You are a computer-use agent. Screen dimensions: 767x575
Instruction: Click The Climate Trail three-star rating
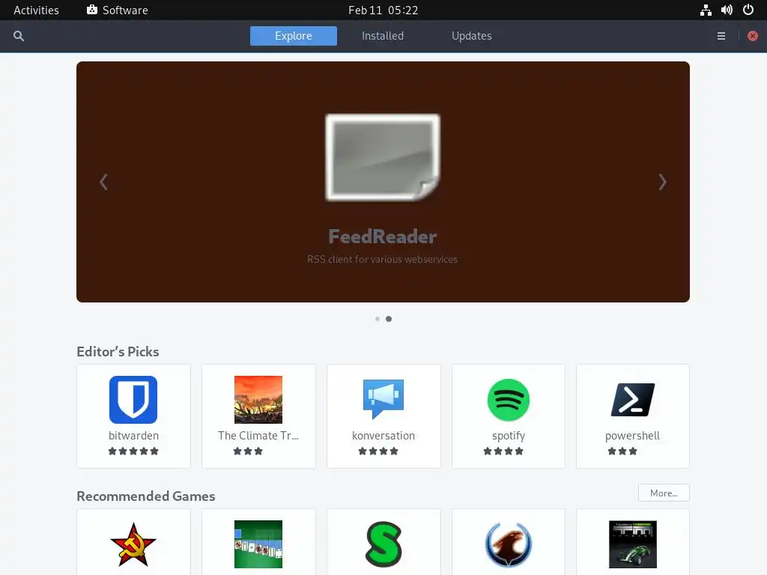click(248, 451)
